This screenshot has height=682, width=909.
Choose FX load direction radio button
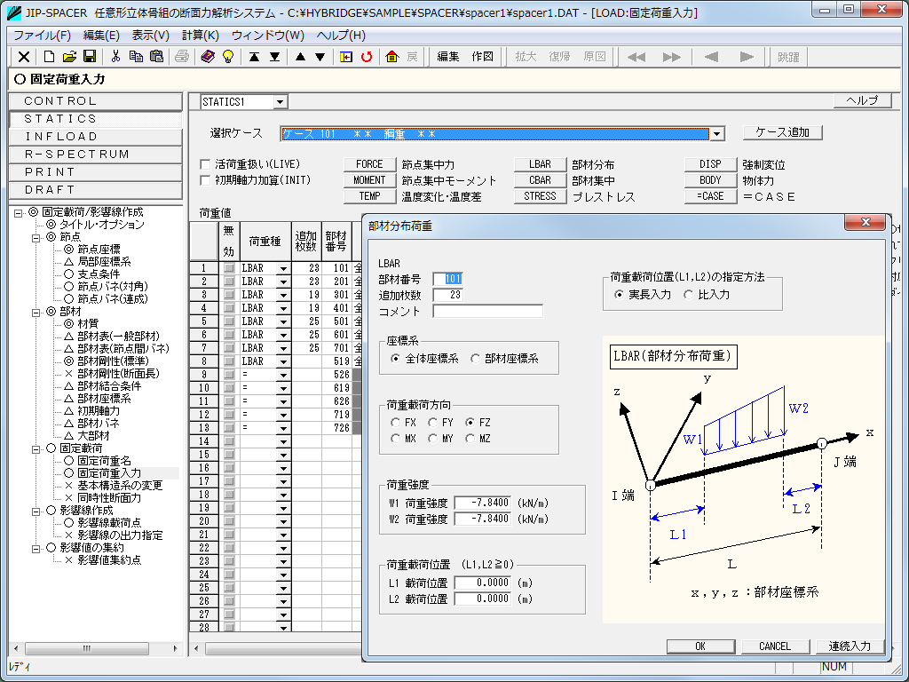coord(396,423)
